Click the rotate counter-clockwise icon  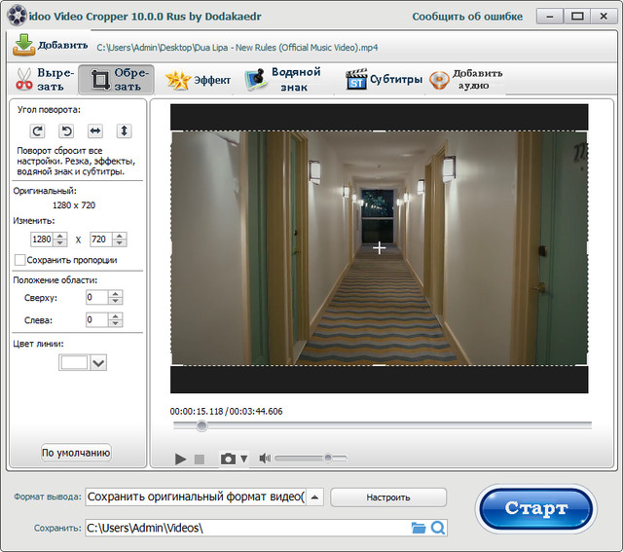pos(67,130)
